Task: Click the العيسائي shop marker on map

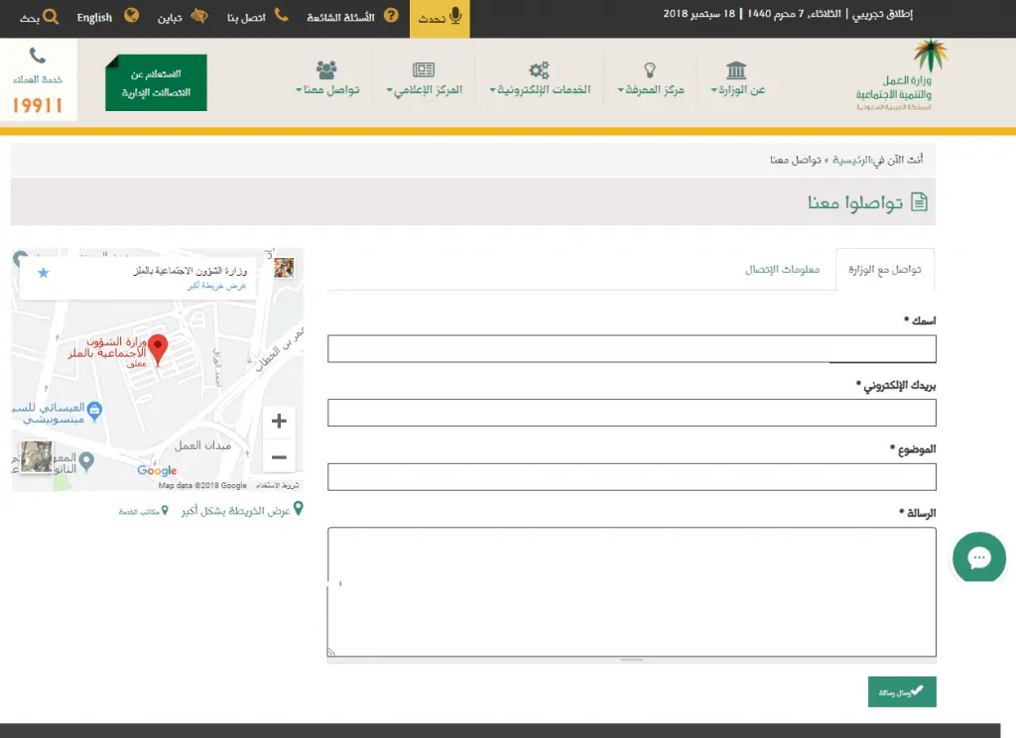Action: [x=94, y=411]
